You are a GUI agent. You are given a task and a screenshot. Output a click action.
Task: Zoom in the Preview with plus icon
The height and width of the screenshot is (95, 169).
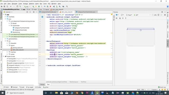click(x=158, y=15)
